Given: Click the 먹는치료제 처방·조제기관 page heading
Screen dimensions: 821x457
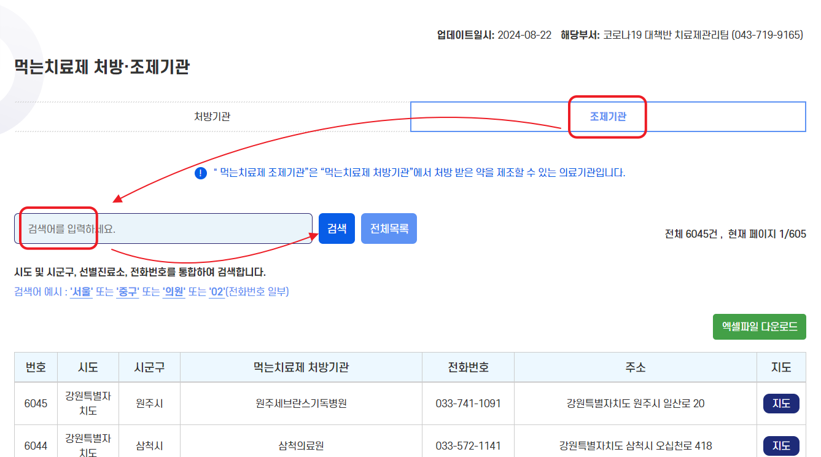Looking at the screenshot, I should coord(101,67).
